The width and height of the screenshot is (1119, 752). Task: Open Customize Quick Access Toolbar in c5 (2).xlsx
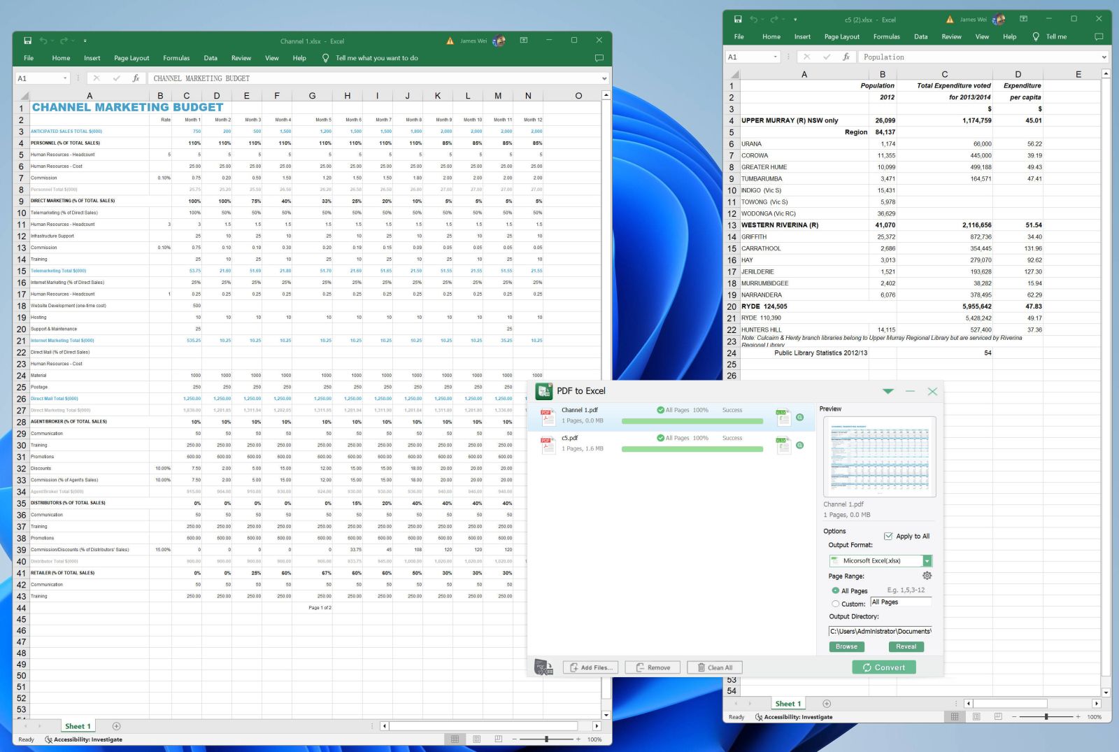(x=795, y=20)
